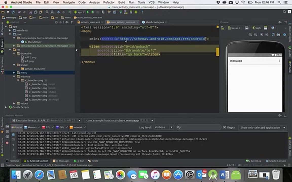Click the Cut scissors icon in toolbar
The width and height of the screenshot is (292, 182).
coord(31,12)
